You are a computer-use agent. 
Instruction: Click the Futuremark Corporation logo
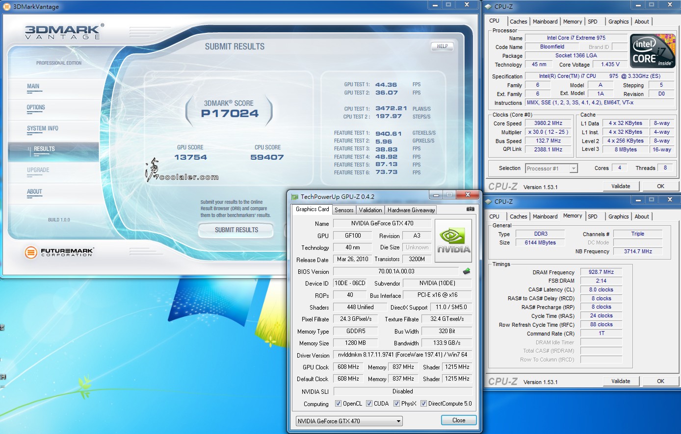coord(59,252)
